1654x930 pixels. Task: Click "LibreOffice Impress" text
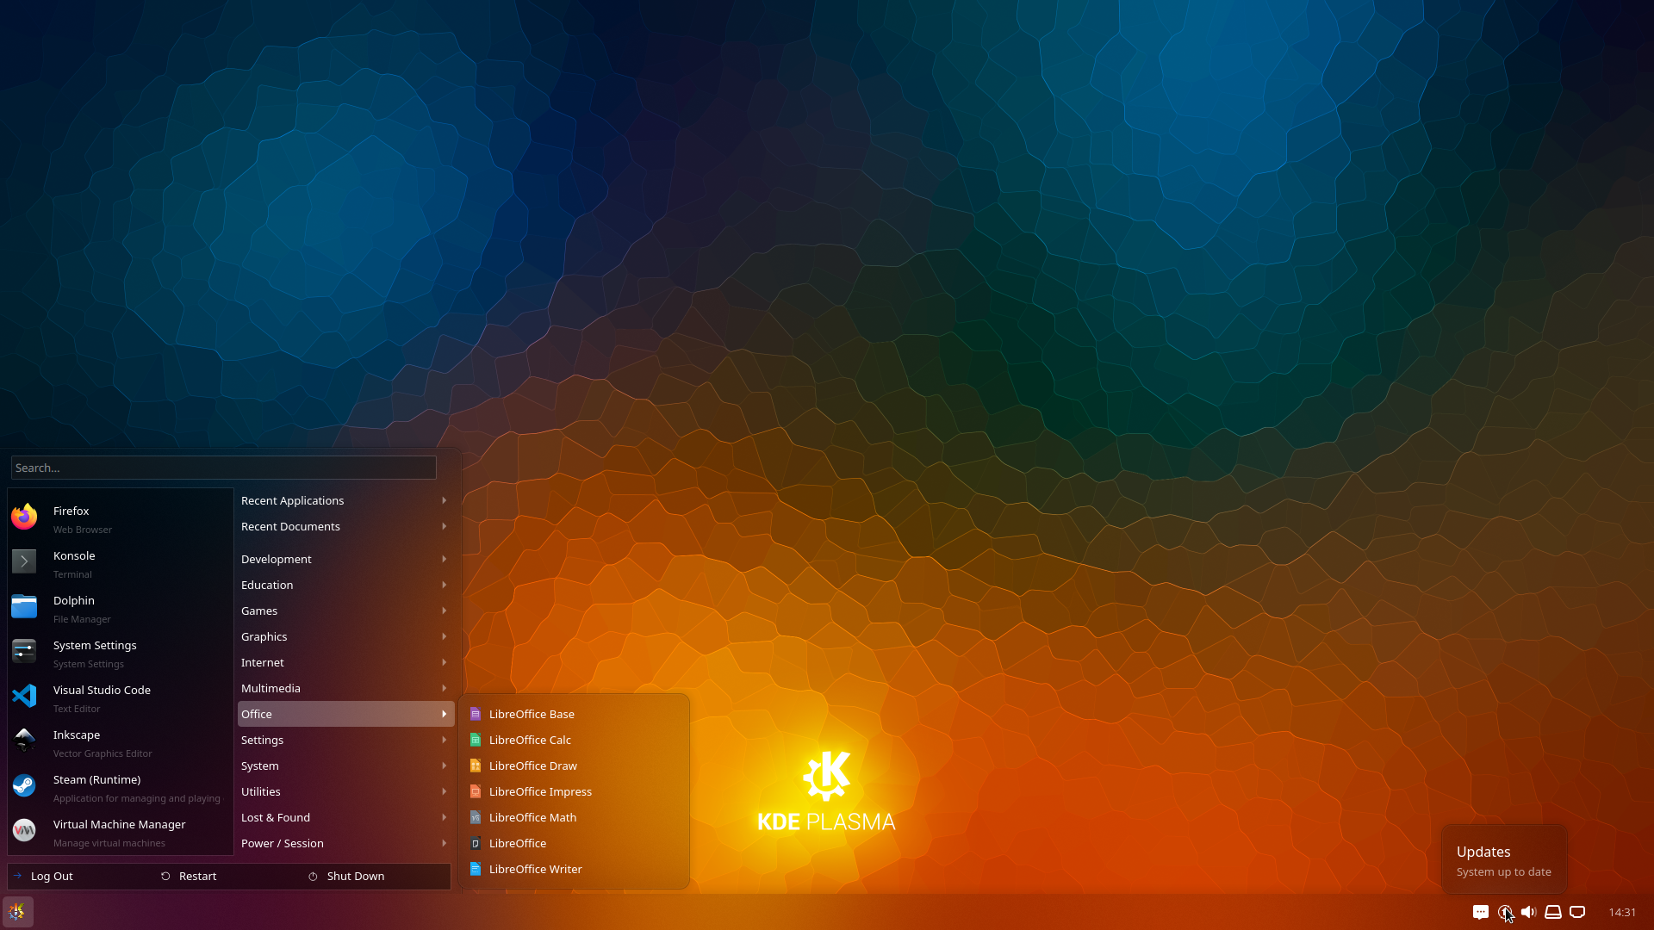coord(540,791)
